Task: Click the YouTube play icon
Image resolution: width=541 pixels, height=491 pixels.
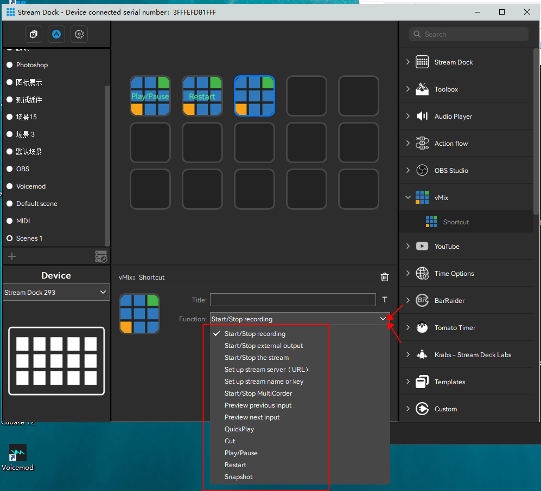Action: (422, 247)
